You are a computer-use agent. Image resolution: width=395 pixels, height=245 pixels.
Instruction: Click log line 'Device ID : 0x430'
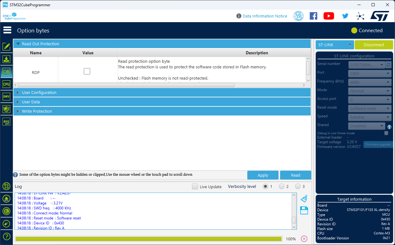41,223
